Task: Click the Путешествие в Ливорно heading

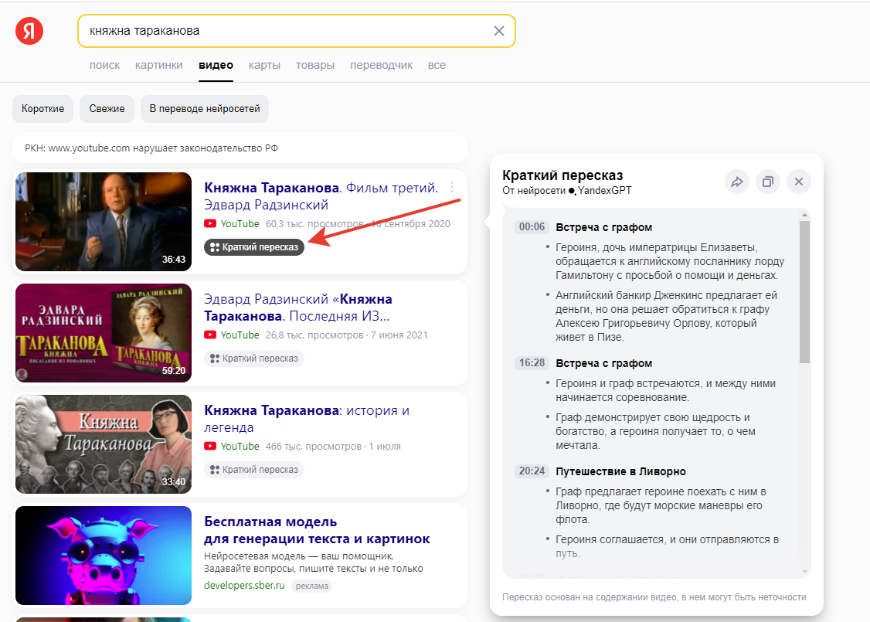Action: pyautogui.click(x=621, y=471)
